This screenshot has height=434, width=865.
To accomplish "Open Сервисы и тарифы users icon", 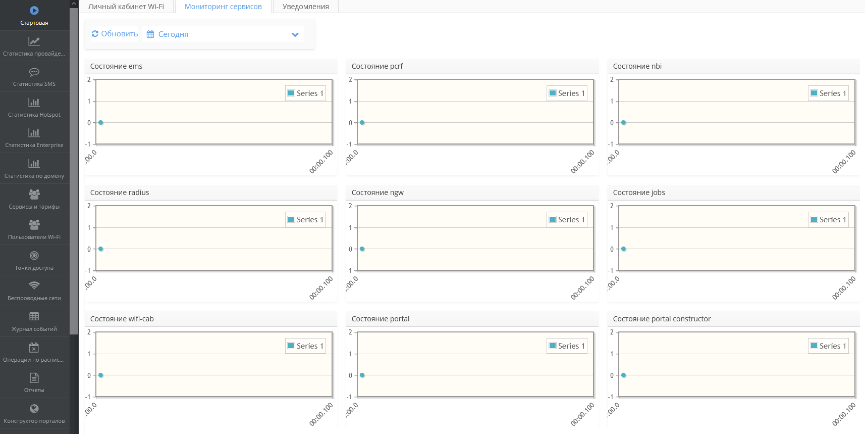I will (x=34, y=195).
